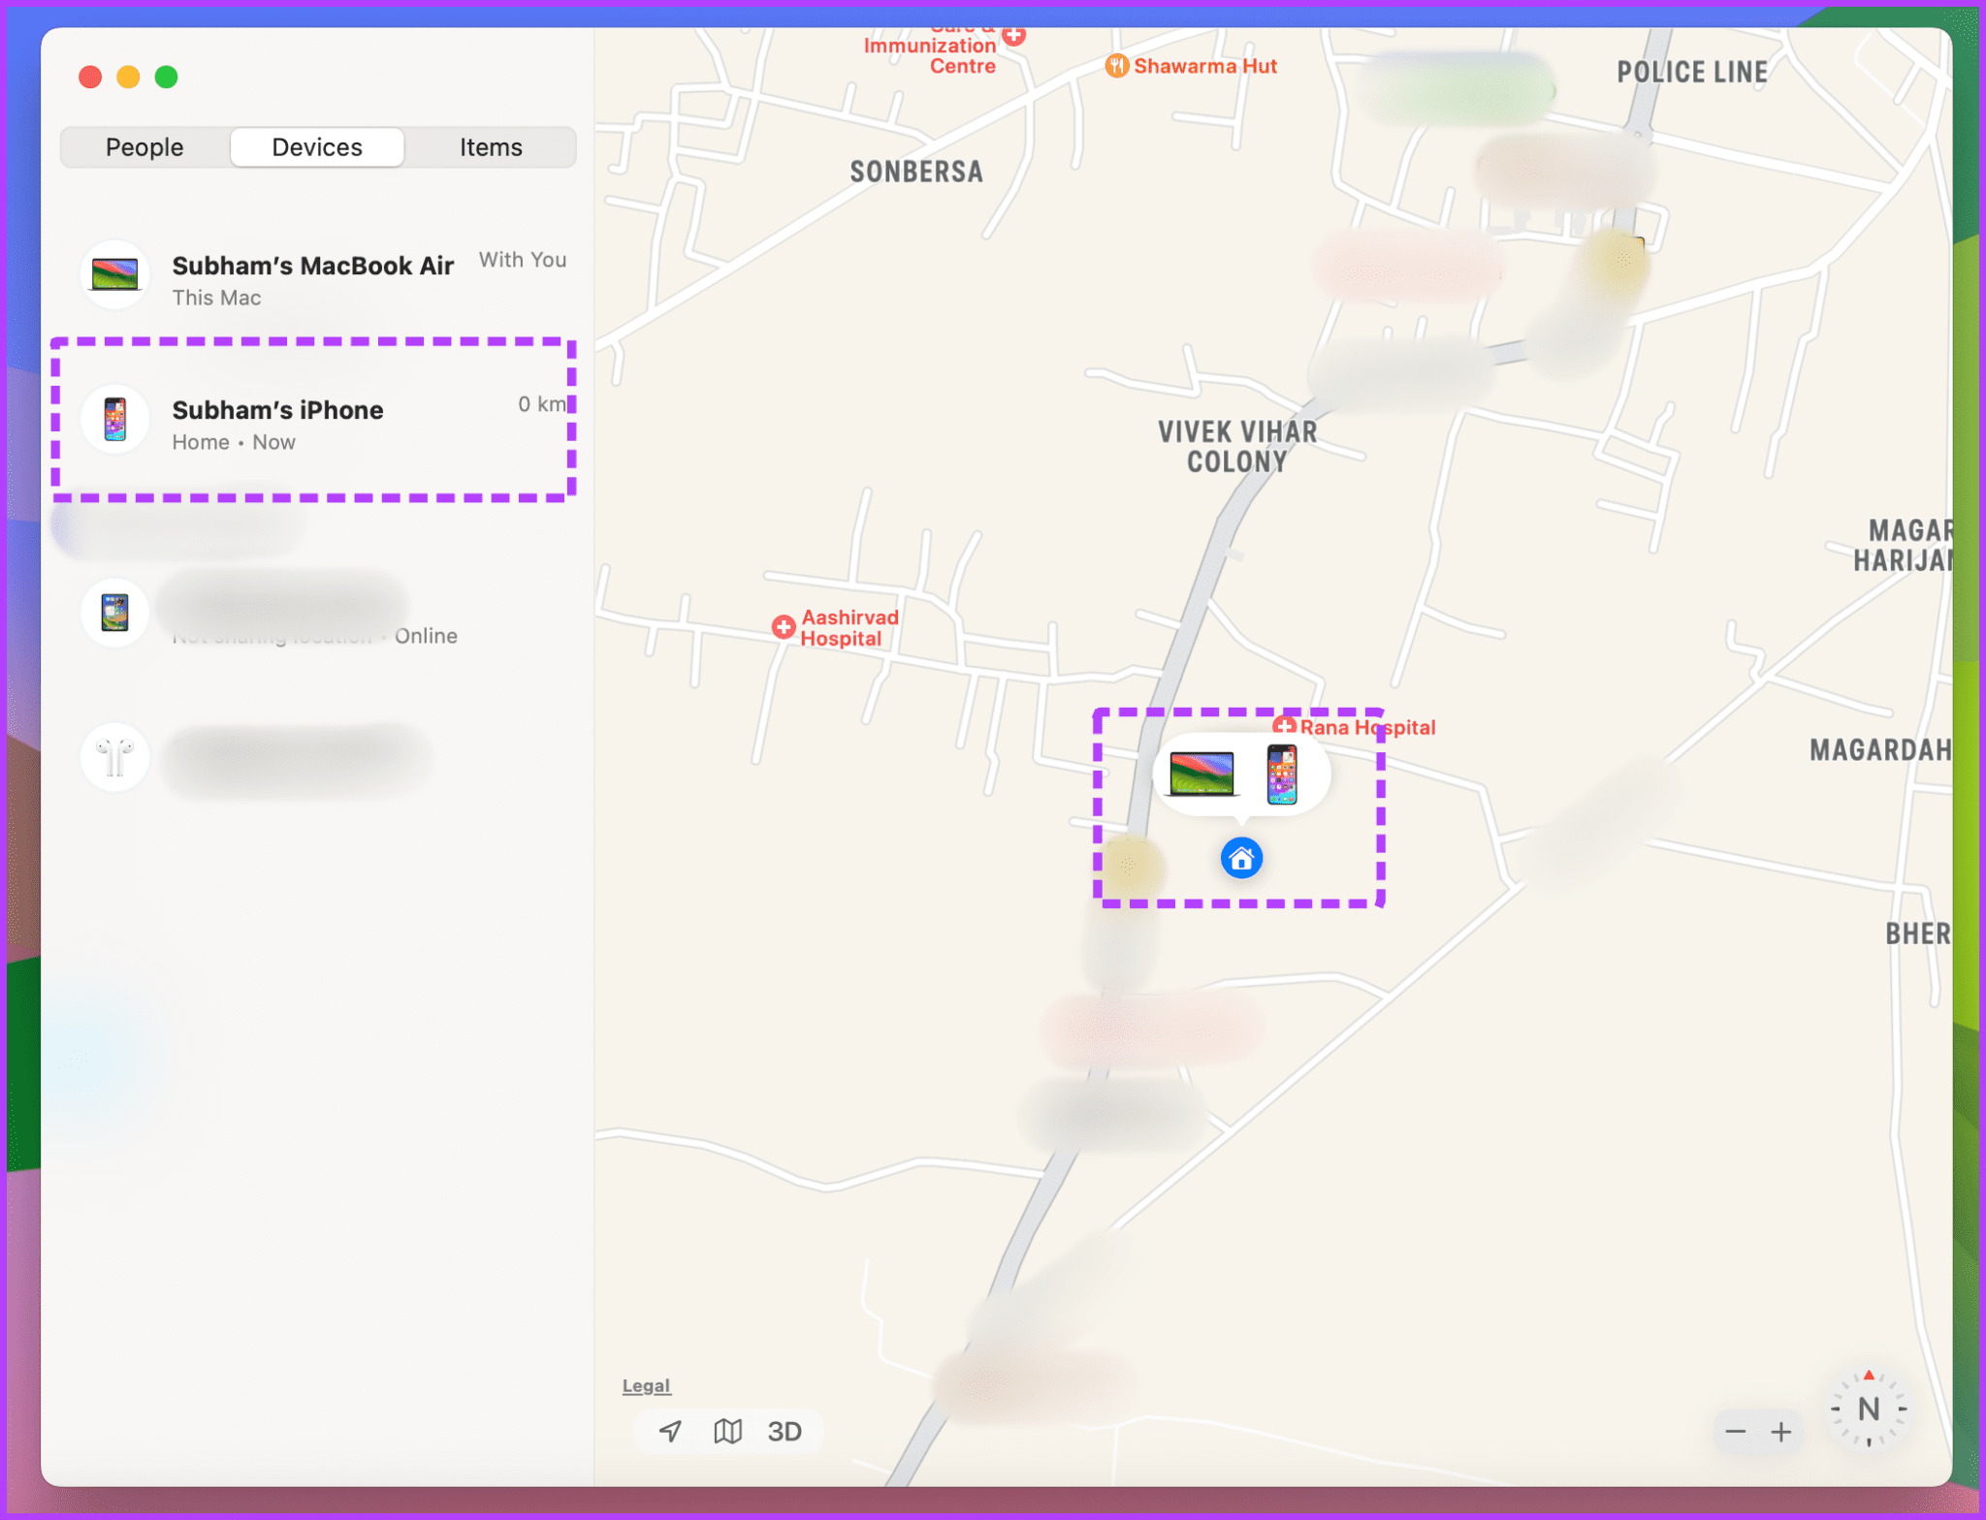Open the map style picker icon
The width and height of the screenshot is (1986, 1520).
[727, 1431]
